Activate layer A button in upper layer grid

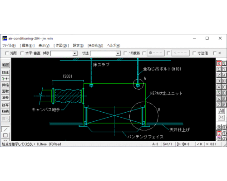point(224,75)
